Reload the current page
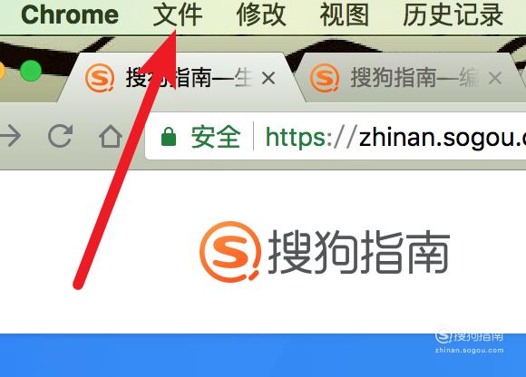This screenshot has width=526, height=377. tap(61, 136)
